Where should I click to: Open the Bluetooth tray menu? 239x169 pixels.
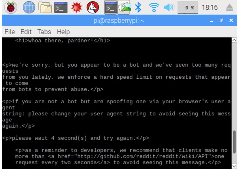(138, 7)
